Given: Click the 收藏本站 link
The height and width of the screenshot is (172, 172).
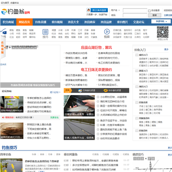Looking at the screenshot, I should [14, 3].
